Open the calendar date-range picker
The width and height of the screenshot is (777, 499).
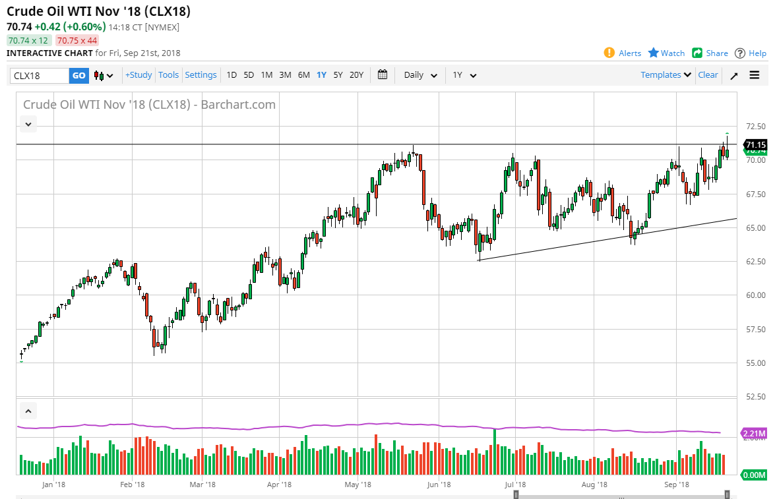pos(383,75)
